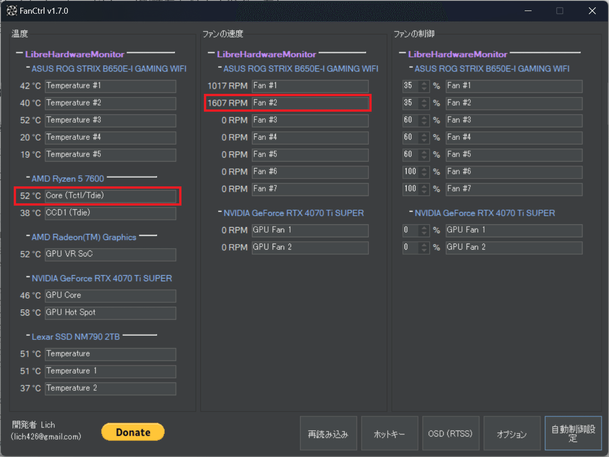
Task: Click GPU Fan 2 control name field
Action: click(x=514, y=248)
